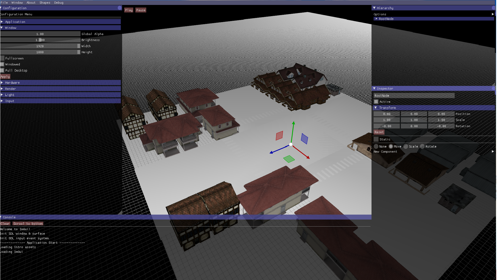Expand the Hardware section
The height and width of the screenshot is (280, 497).
[x=2, y=83]
